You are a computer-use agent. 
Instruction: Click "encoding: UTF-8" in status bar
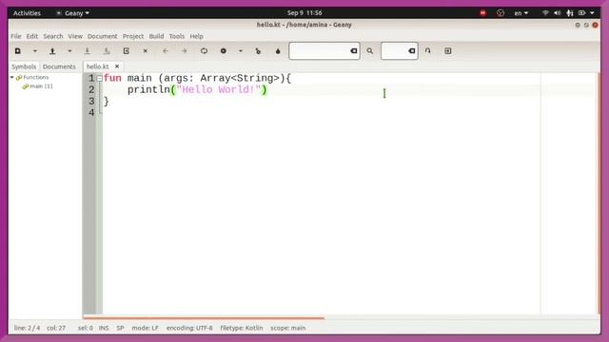coord(189,328)
